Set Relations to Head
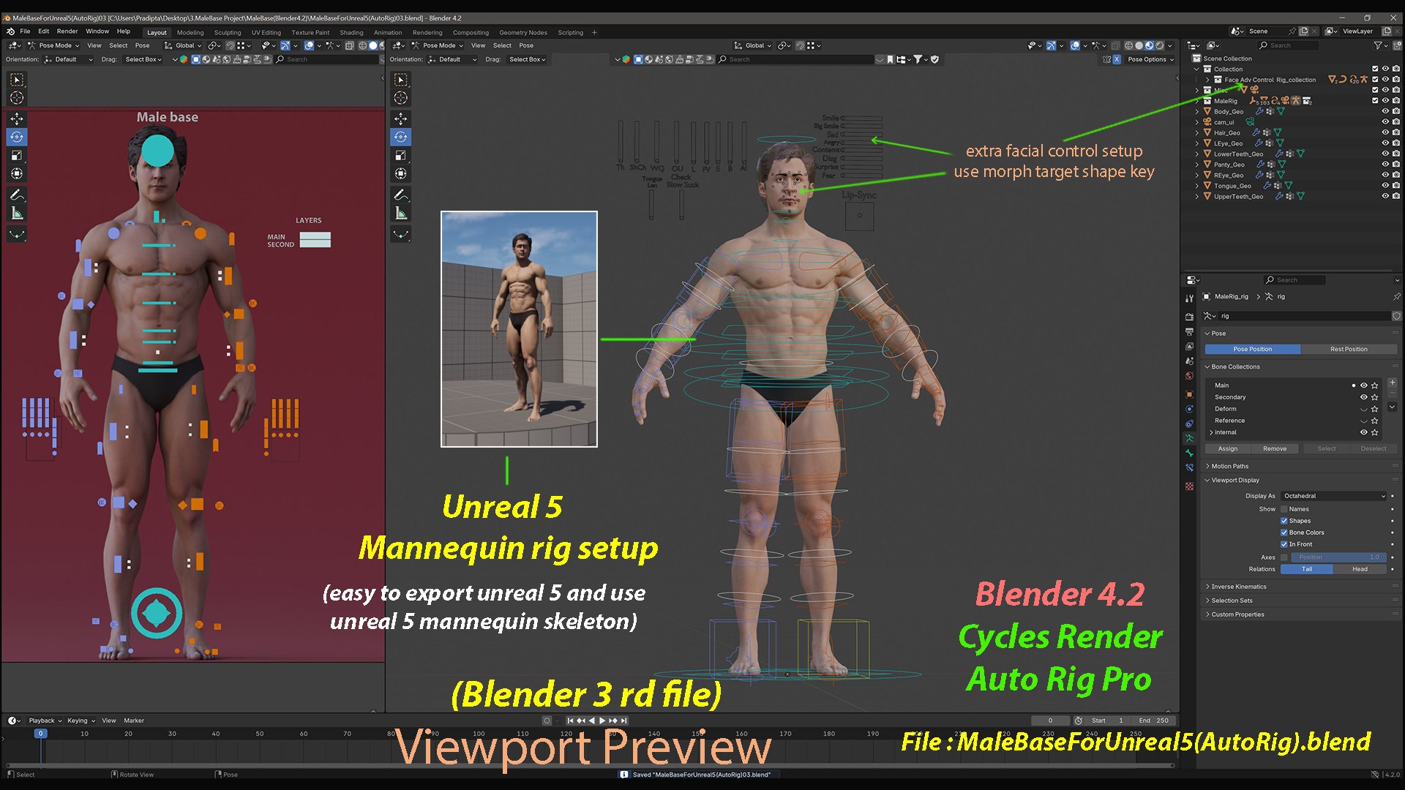 [x=1360, y=569]
